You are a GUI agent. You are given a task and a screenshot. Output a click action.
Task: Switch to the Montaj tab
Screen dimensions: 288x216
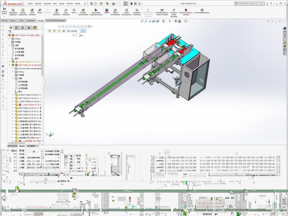[x=5, y=21]
